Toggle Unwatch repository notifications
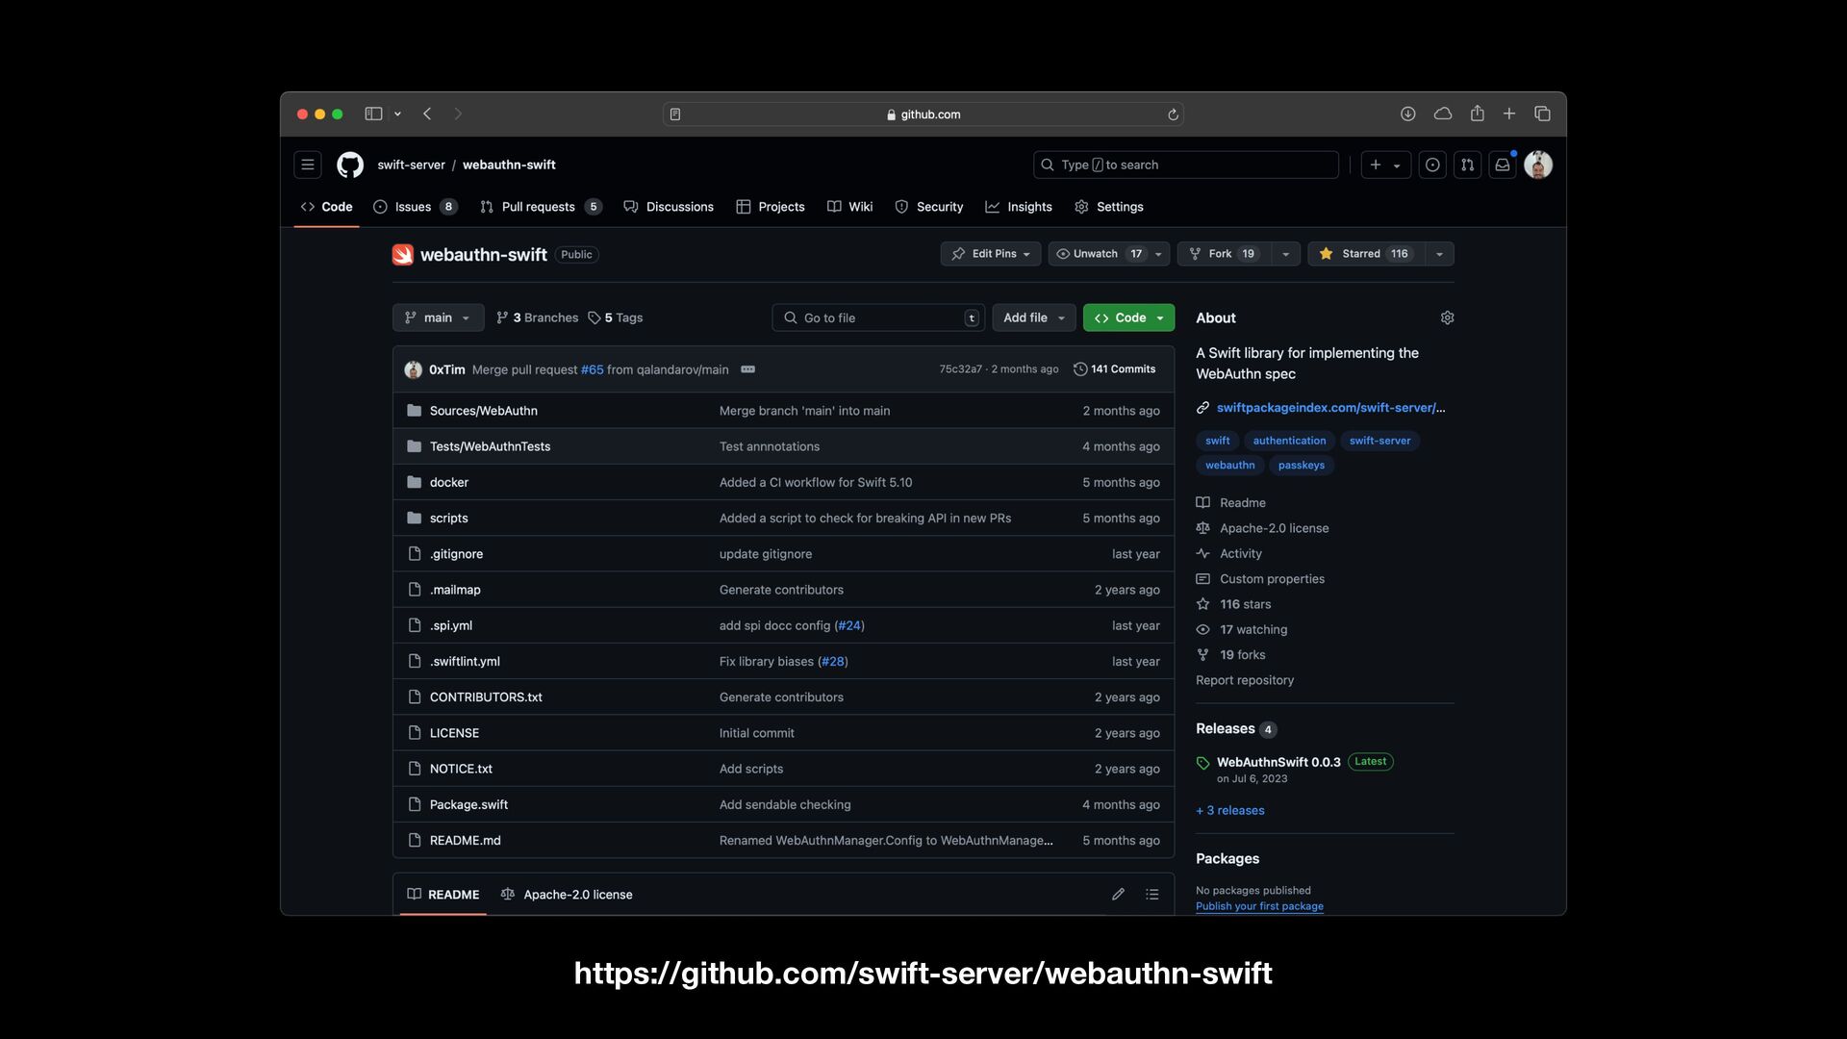The image size is (1847, 1039). pyautogui.click(x=1098, y=254)
